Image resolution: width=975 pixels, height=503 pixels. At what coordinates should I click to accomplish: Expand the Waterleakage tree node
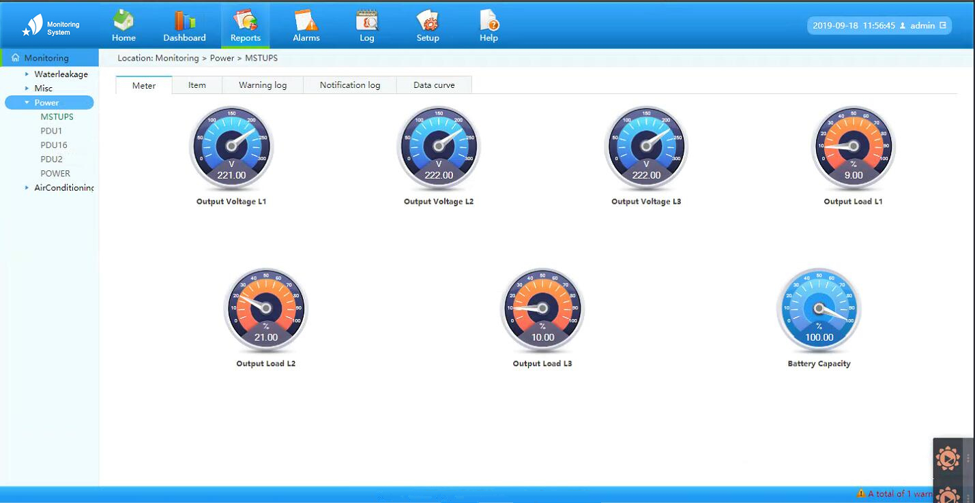(27, 74)
